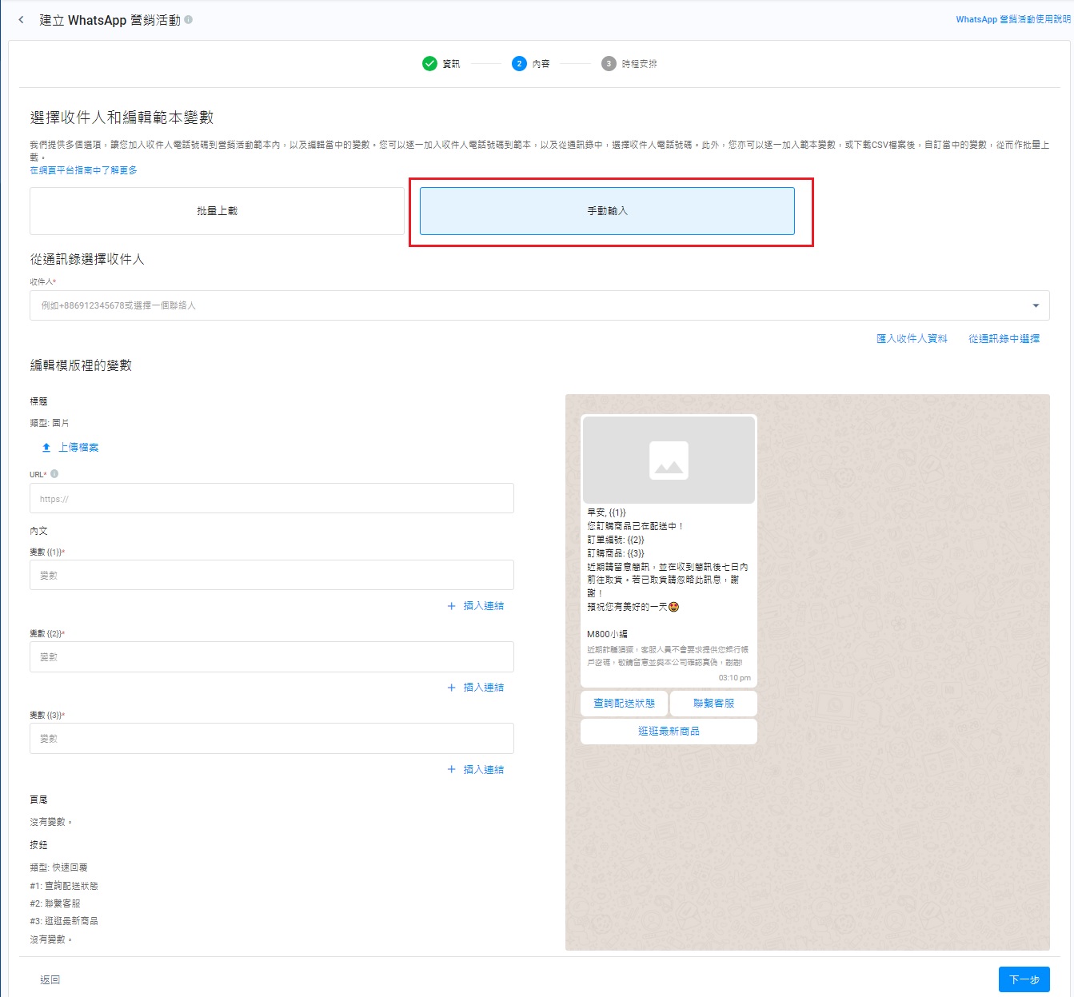Viewport: 1074px width, 997px height.
Task: Click the step 3 時程安排 circle icon
Action: (x=609, y=64)
